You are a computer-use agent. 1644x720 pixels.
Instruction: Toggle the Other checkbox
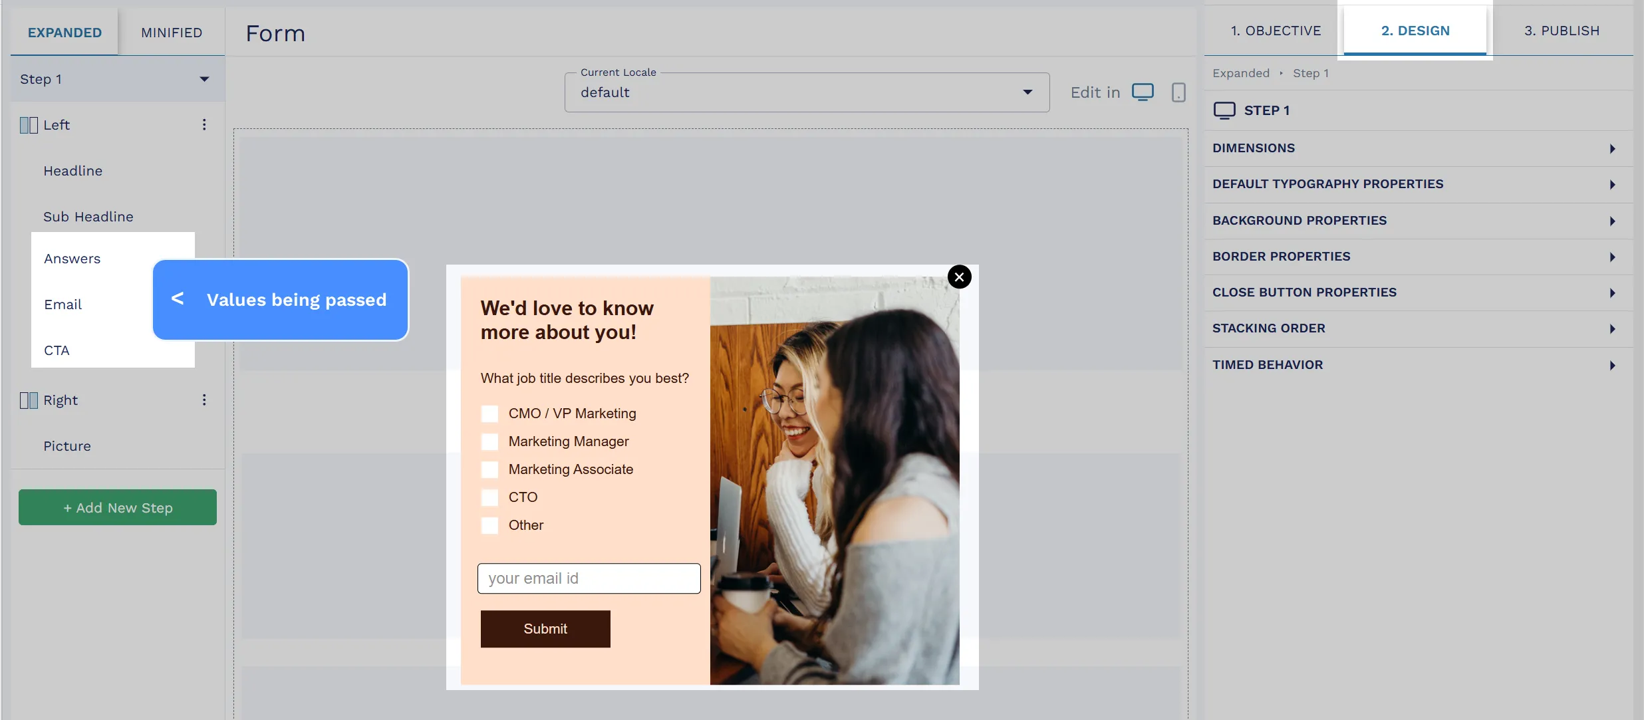click(x=489, y=525)
